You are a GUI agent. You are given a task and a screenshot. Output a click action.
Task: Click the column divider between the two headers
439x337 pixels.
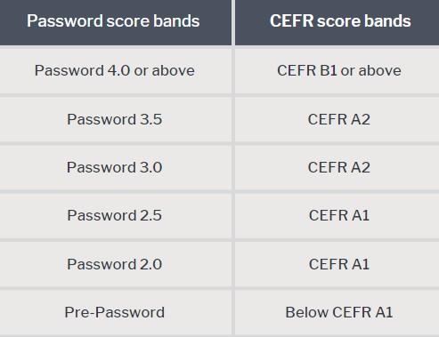pyautogui.click(x=233, y=22)
